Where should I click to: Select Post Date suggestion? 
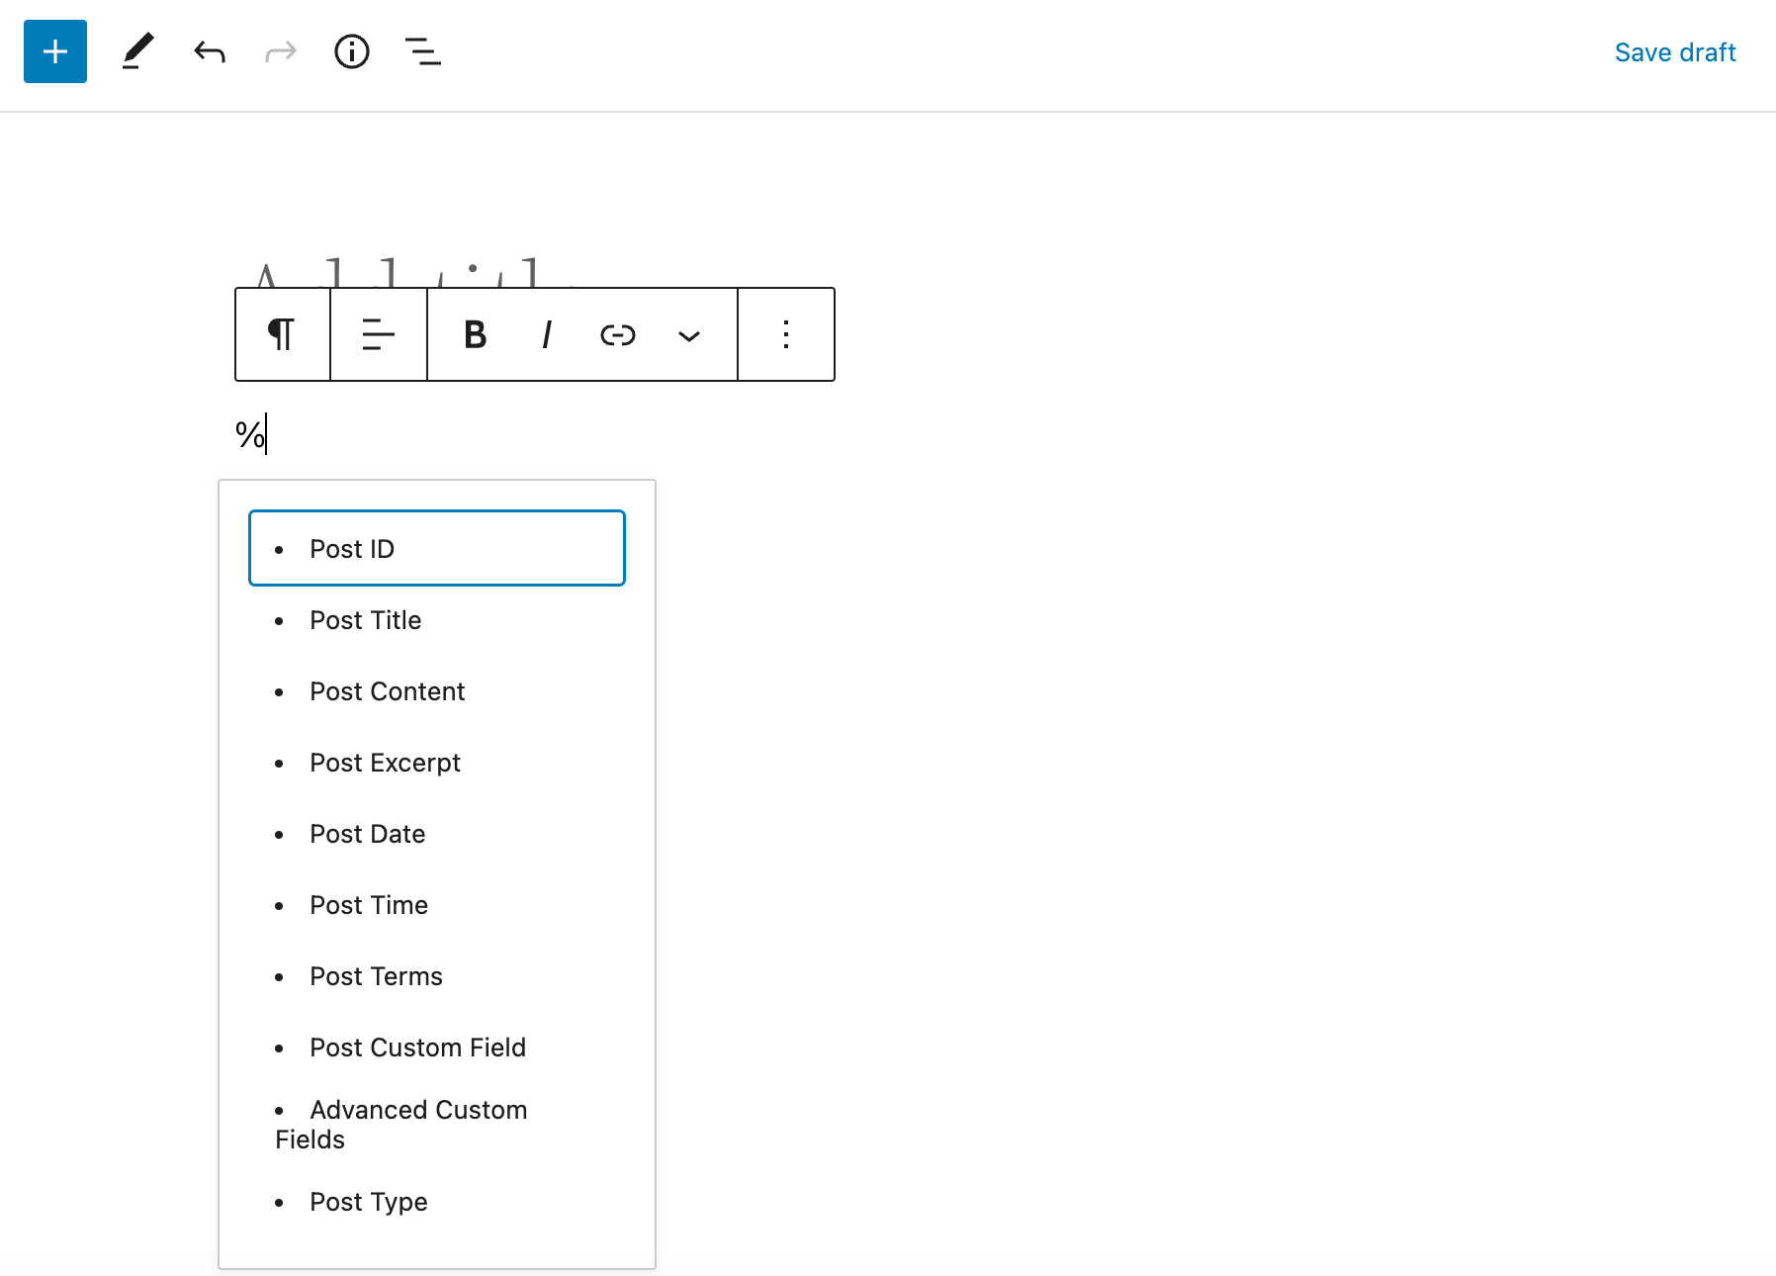(367, 834)
